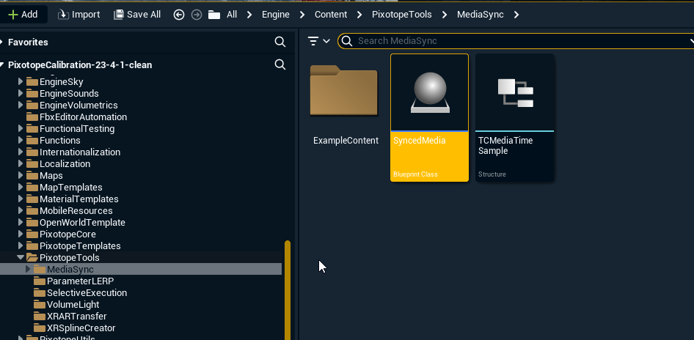
Task: Expand the MediaSync folder tree arrow
Action: (x=28, y=270)
